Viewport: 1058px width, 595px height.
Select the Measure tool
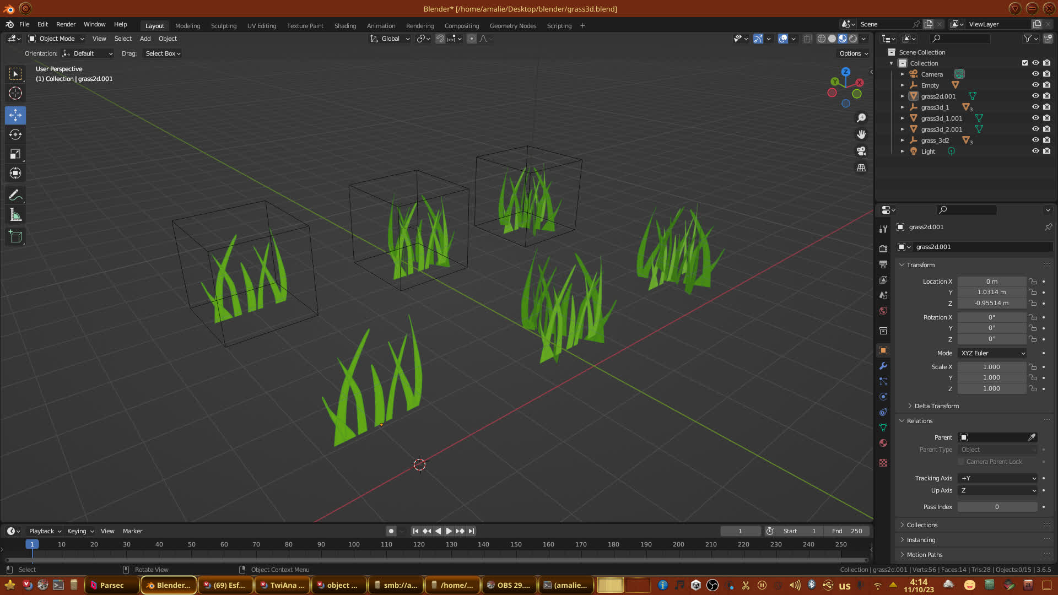click(15, 215)
